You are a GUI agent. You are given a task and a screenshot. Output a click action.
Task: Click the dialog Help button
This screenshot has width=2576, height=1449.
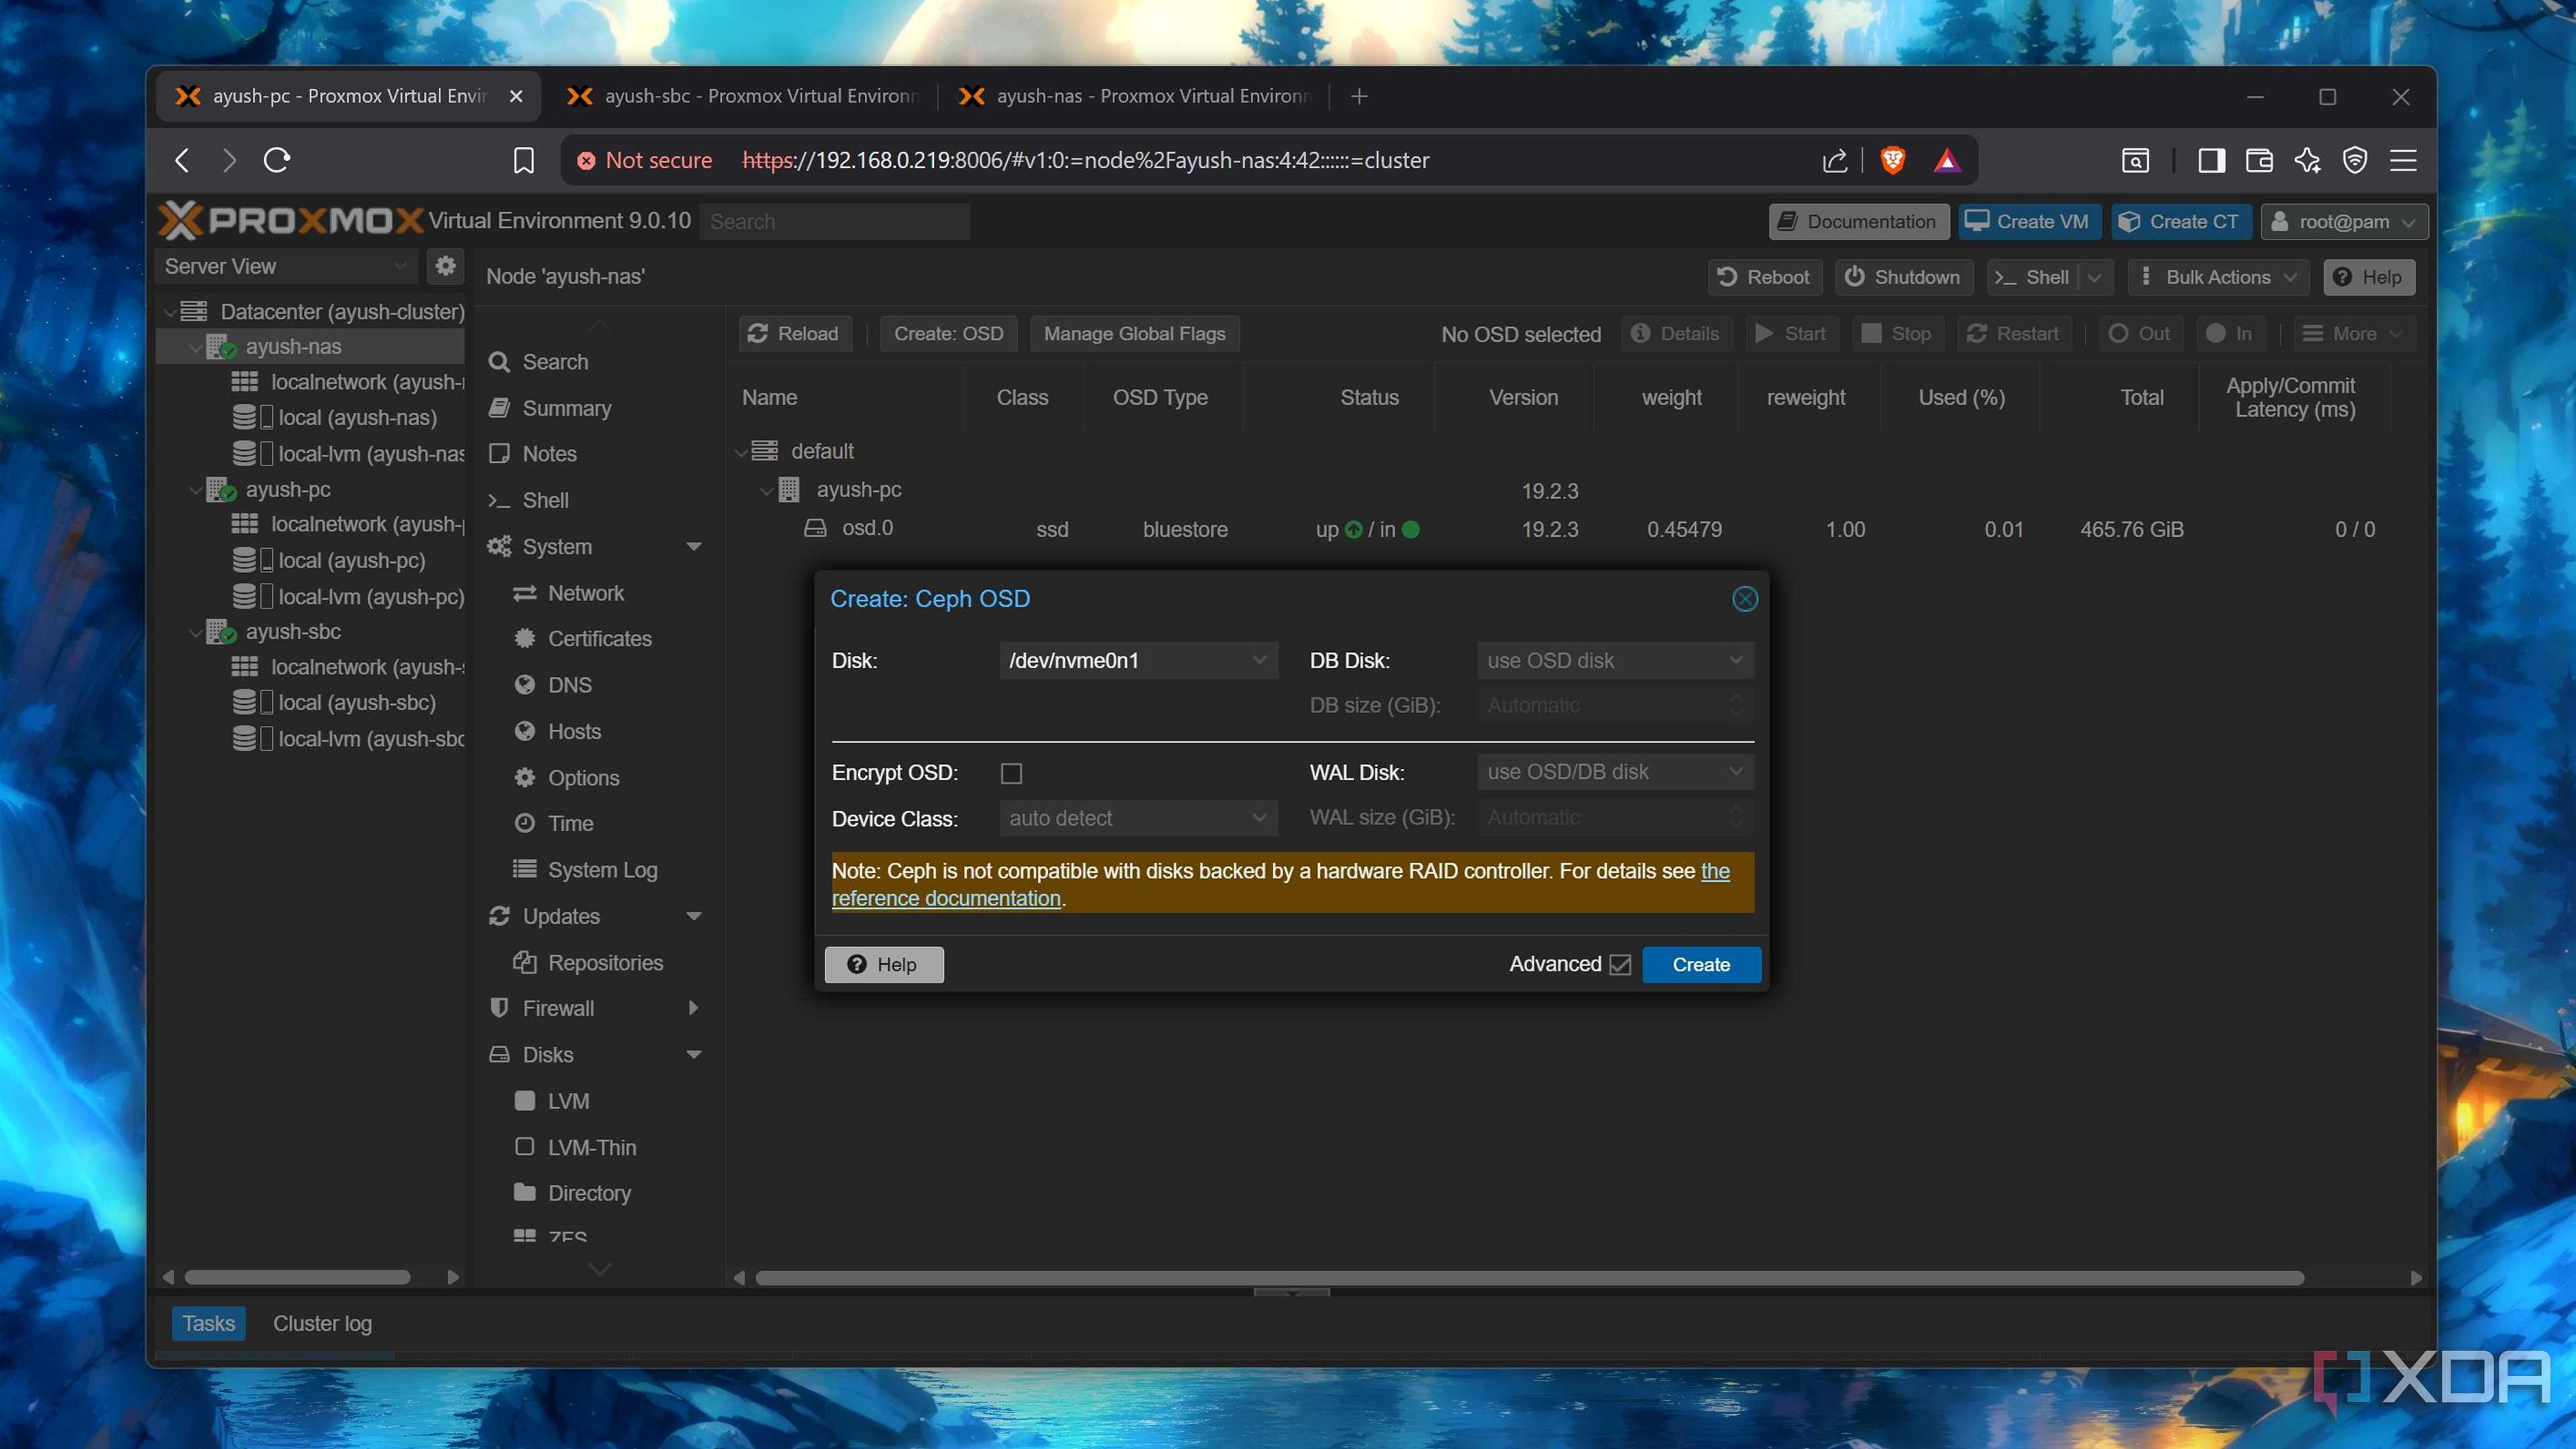pyautogui.click(x=883, y=965)
